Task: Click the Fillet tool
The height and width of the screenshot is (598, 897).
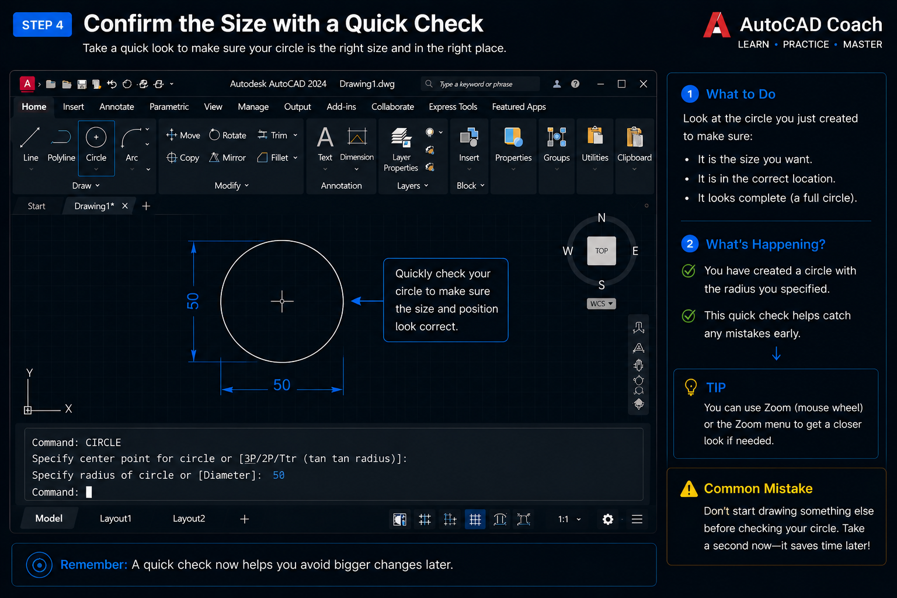Action: (x=273, y=158)
